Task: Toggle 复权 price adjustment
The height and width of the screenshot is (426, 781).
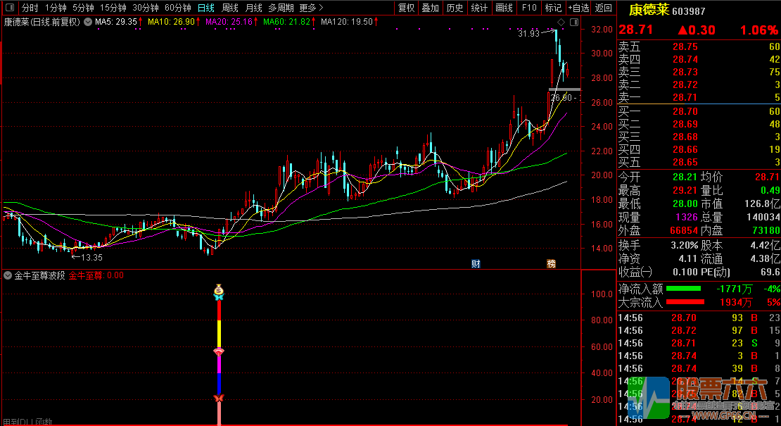Action: 406,8
